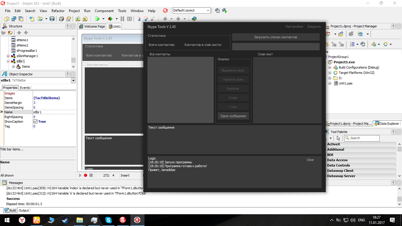This screenshot has width=402, height=226.
Task: Click the Pause toolbar icon
Action: pos(122,19)
